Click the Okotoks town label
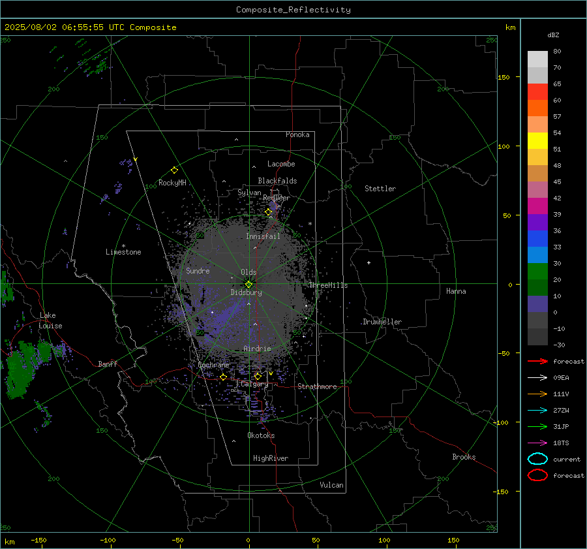This screenshot has height=549, width=587. pos(261,435)
